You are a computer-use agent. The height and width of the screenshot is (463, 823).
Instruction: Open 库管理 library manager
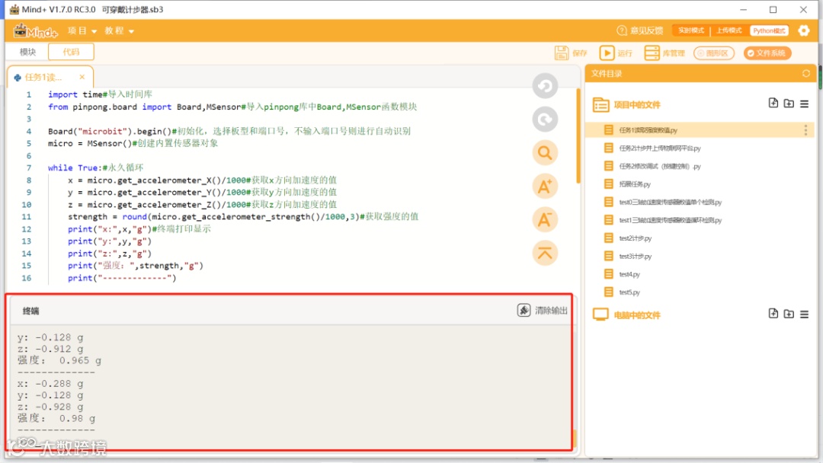pyautogui.click(x=664, y=53)
